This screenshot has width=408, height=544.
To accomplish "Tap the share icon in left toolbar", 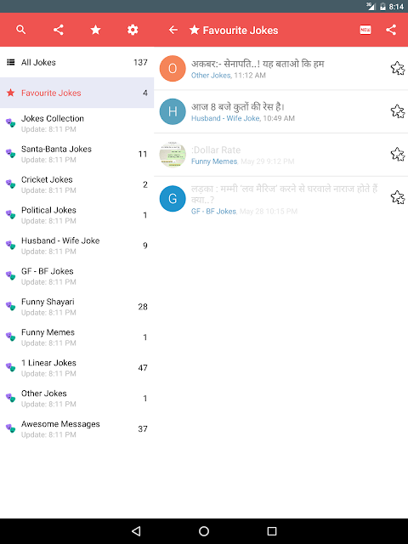I will pos(59,30).
